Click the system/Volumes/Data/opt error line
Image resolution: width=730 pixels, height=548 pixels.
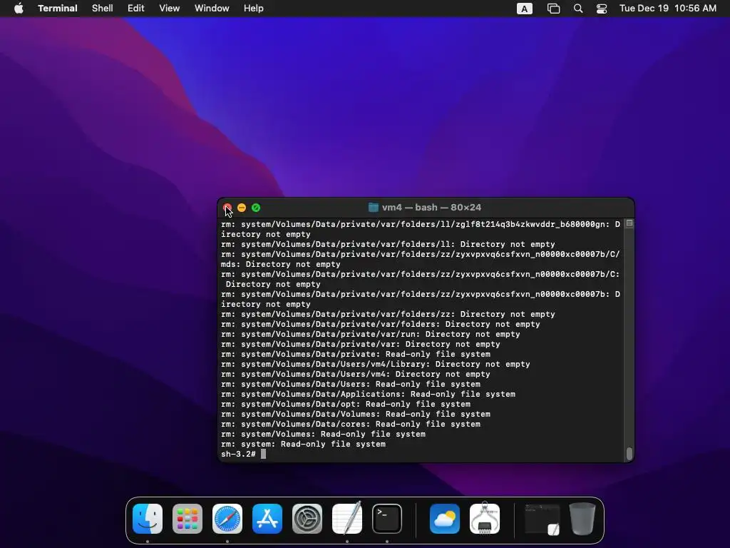tap(346, 404)
